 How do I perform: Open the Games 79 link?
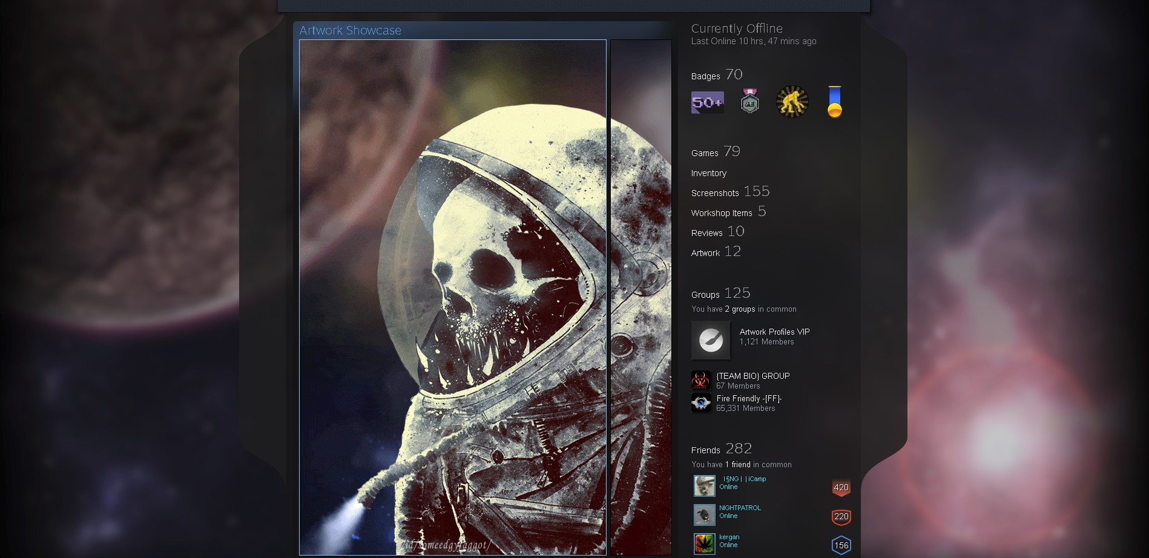coord(716,152)
